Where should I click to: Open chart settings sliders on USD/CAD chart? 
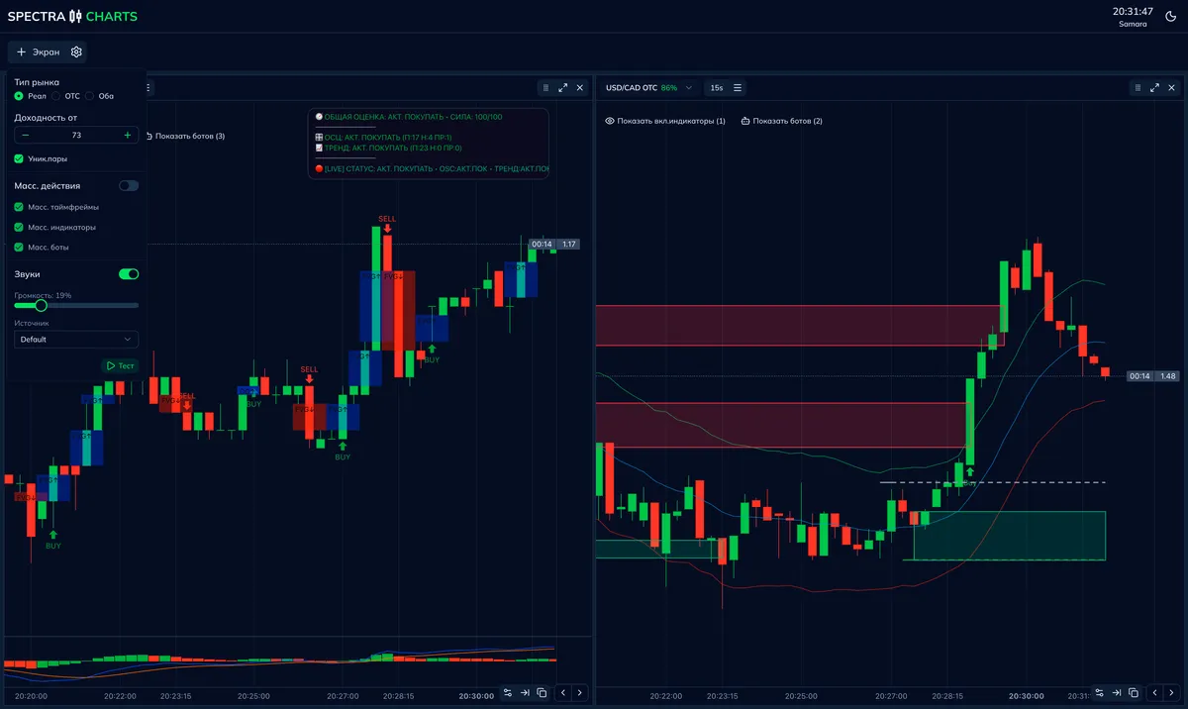(x=1099, y=692)
